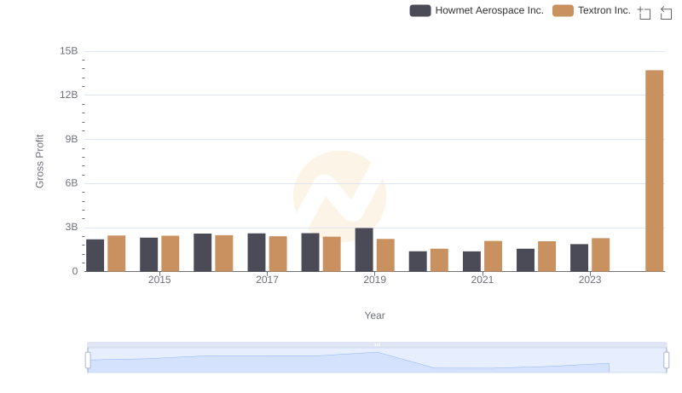Click the Howmet bar for 2023

(580, 257)
